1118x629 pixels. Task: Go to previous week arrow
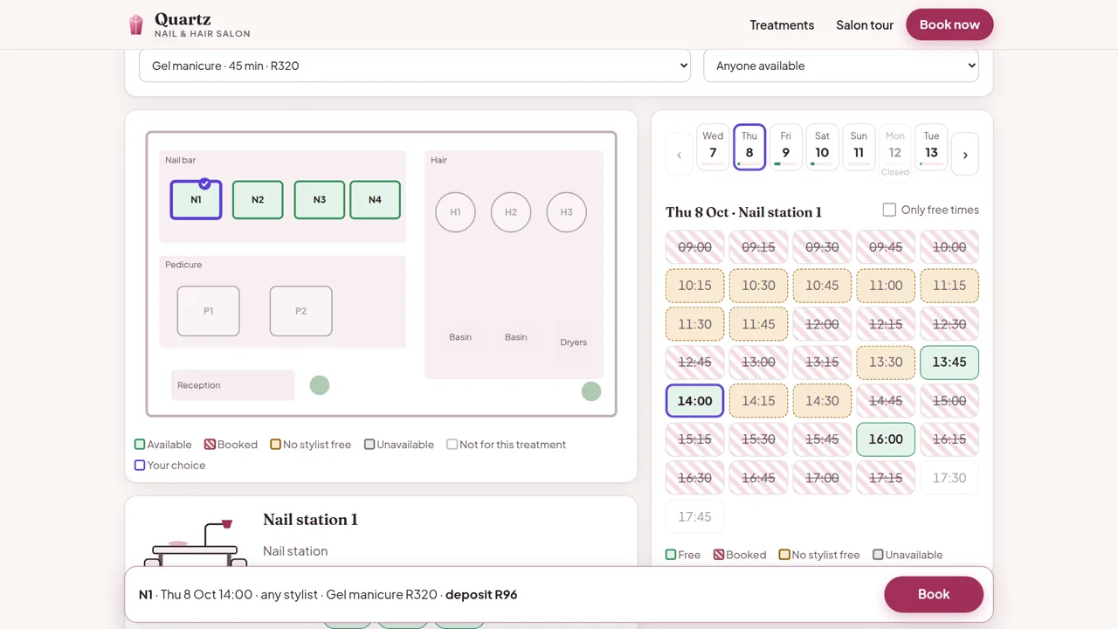[x=680, y=155]
